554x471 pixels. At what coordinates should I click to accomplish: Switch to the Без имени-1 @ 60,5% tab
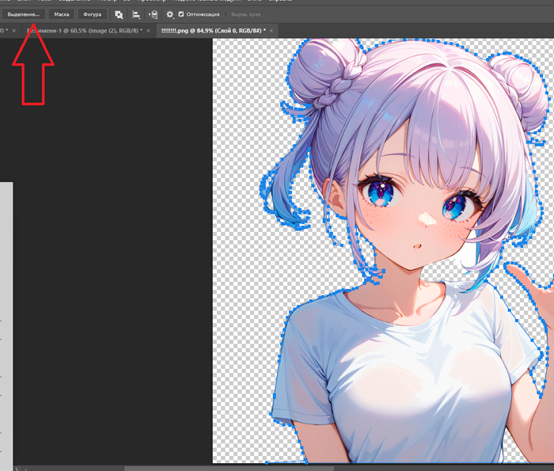point(83,30)
